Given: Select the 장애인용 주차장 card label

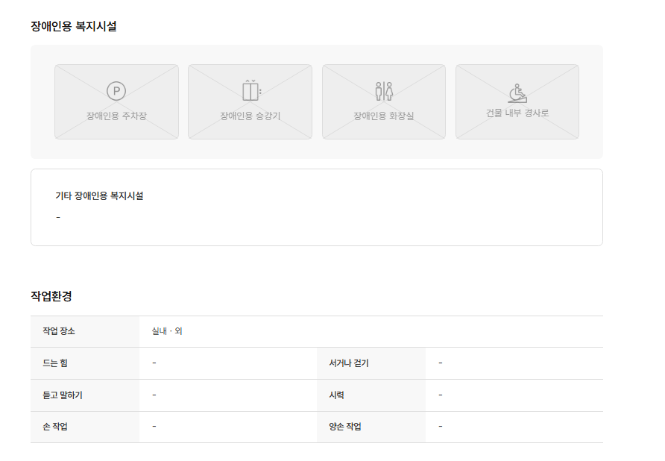Looking at the screenshot, I should (116, 116).
